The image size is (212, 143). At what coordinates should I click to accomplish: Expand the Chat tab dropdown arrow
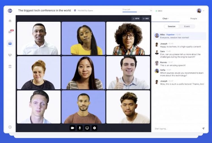click(x=168, y=19)
